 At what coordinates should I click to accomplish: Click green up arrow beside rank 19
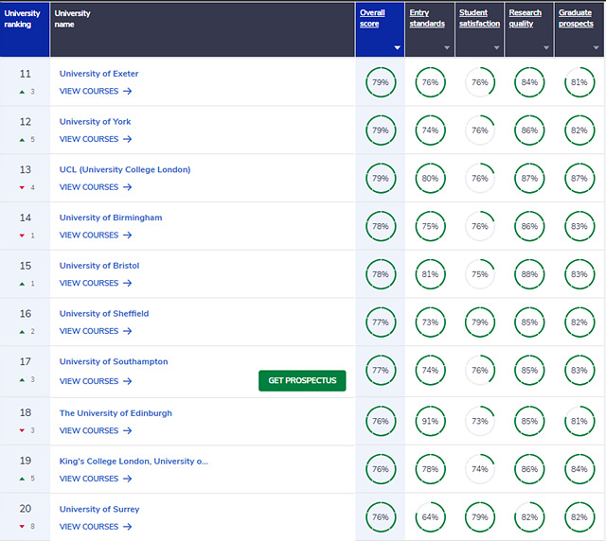pos(22,479)
